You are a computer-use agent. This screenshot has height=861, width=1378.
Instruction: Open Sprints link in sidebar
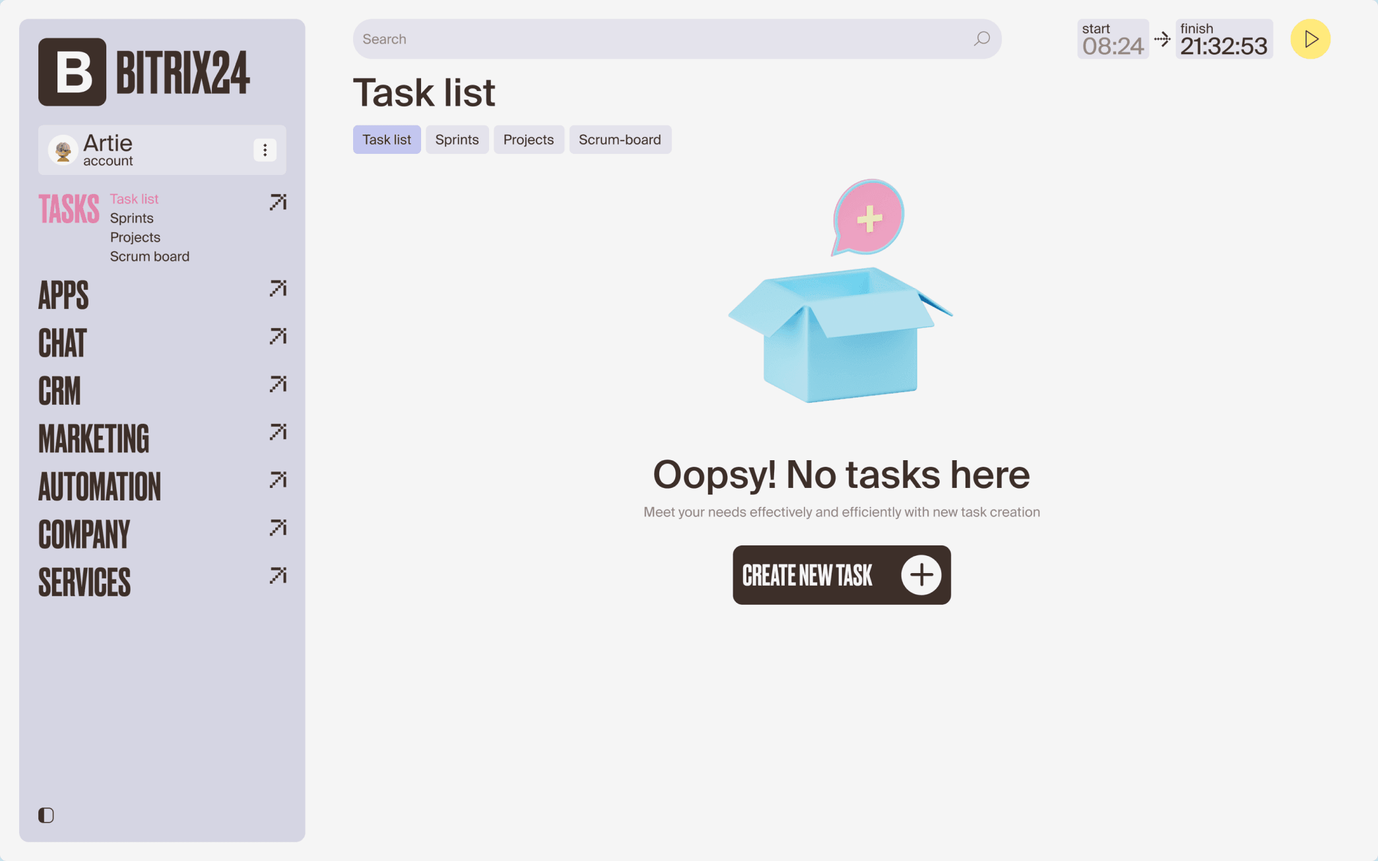click(131, 218)
